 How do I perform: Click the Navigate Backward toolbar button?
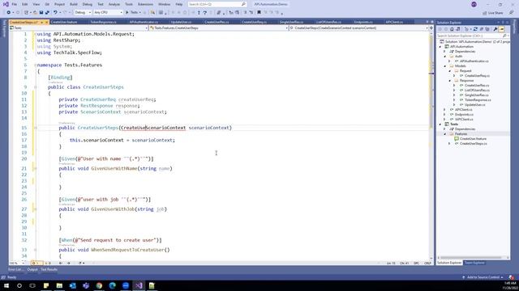click(8, 13)
